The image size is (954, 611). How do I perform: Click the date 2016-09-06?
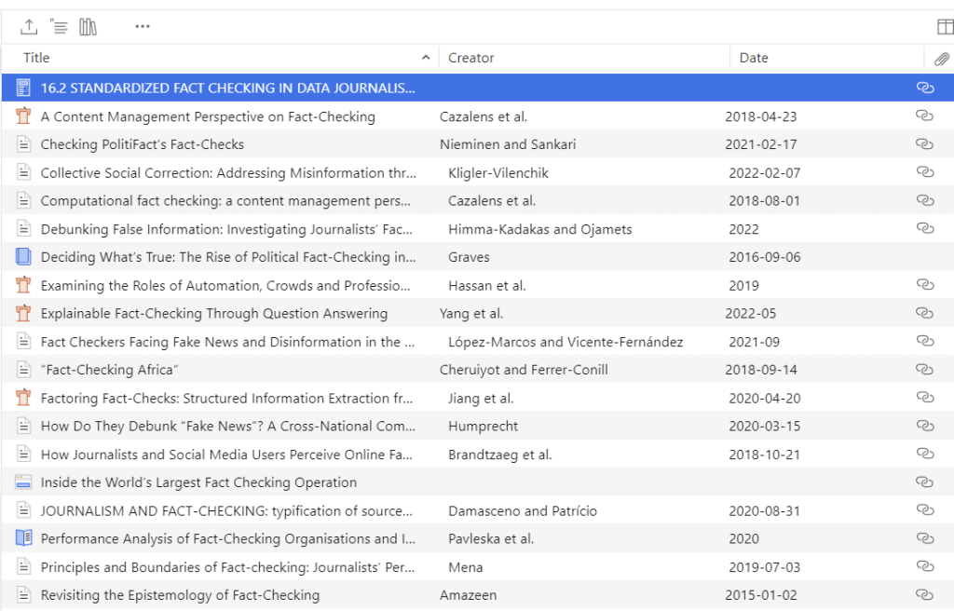(x=765, y=257)
